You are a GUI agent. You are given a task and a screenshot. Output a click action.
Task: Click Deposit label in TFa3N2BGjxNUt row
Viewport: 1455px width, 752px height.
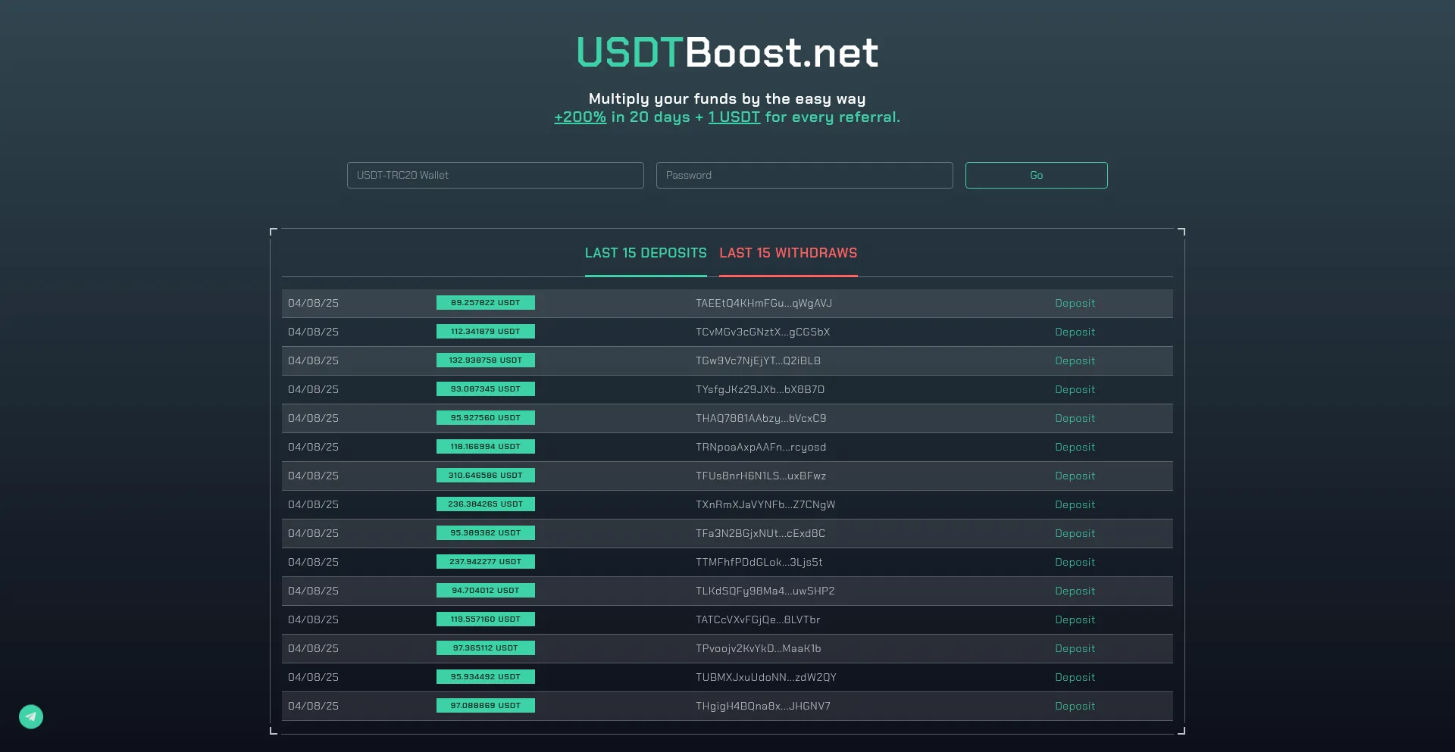tap(1075, 533)
